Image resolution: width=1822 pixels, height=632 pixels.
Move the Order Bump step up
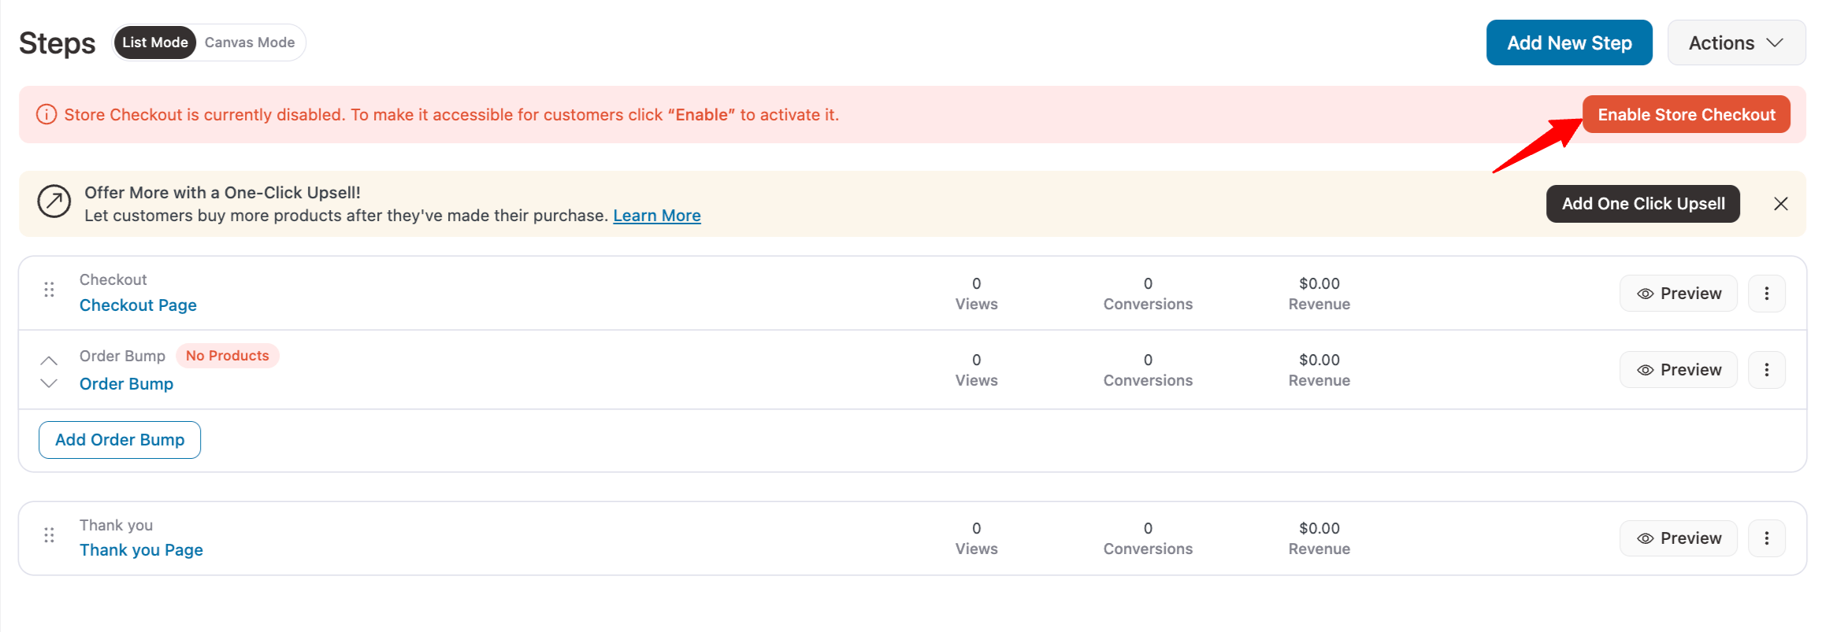(x=49, y=359)
